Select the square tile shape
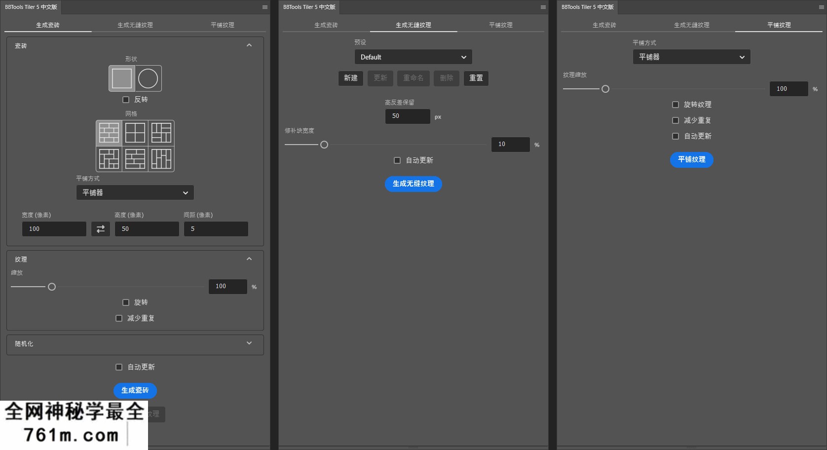 [x=122, y=78]
